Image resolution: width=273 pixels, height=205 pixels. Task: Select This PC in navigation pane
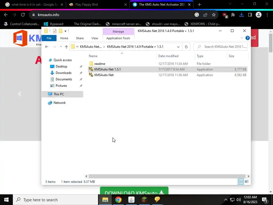point(59,94)
